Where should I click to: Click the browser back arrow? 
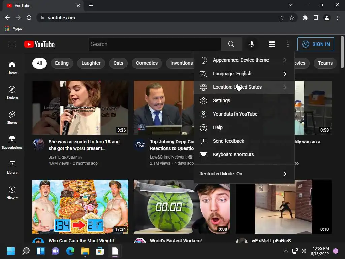pos(7,18)
